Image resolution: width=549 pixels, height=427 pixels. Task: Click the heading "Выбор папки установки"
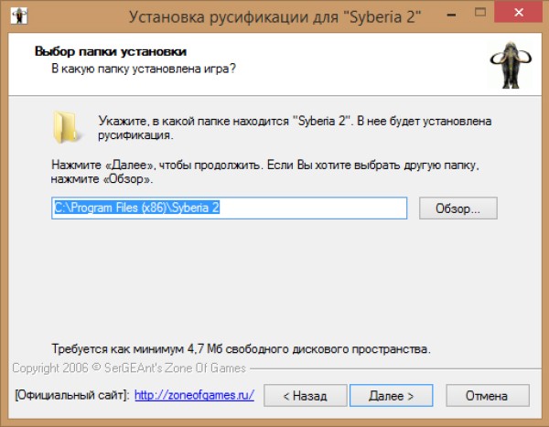click(111, 51)
